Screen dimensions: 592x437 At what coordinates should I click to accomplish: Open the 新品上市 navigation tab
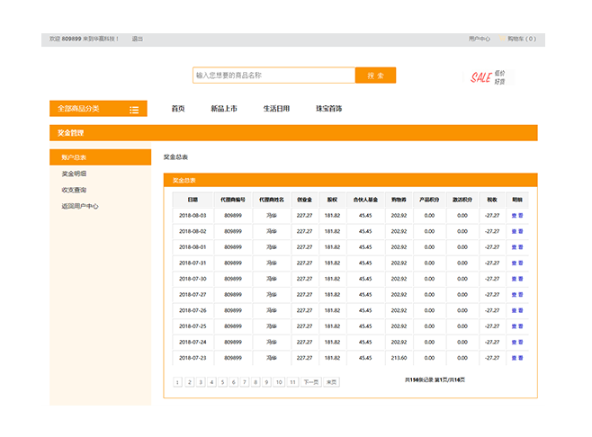pyautogui.click(x=224, y=109)
